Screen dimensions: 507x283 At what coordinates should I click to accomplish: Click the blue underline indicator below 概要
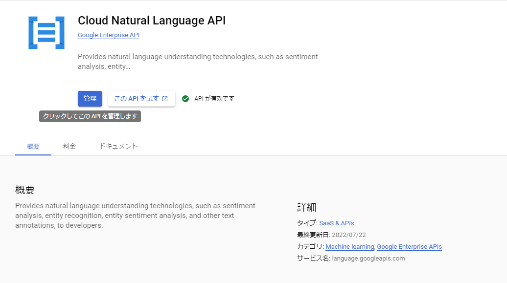(x=33, y=155)
